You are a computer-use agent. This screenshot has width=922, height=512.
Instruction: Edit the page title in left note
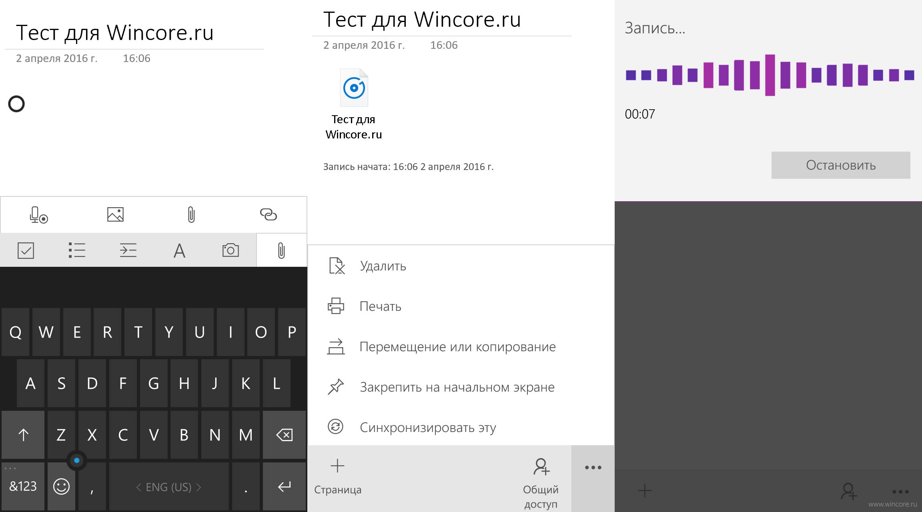tap(115, 33)
